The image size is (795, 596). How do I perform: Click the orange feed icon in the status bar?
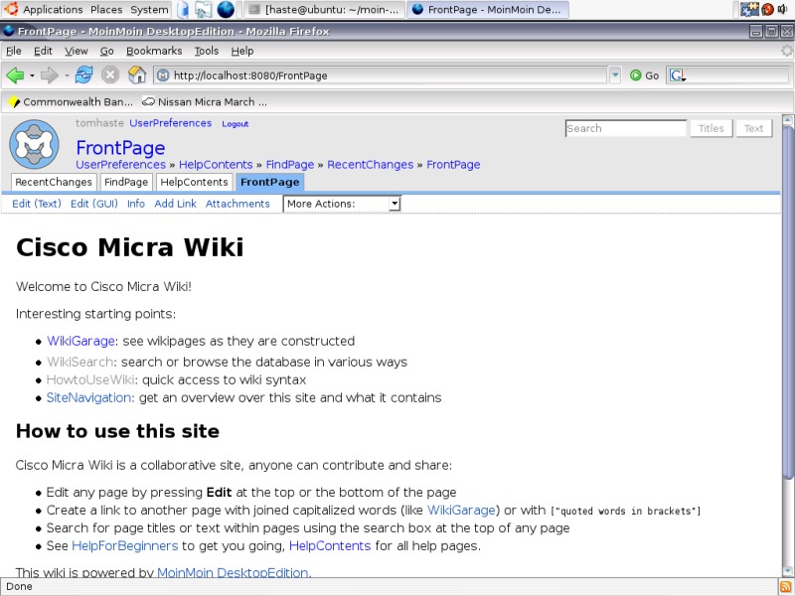pyautogui.click(x=786, y=586)
